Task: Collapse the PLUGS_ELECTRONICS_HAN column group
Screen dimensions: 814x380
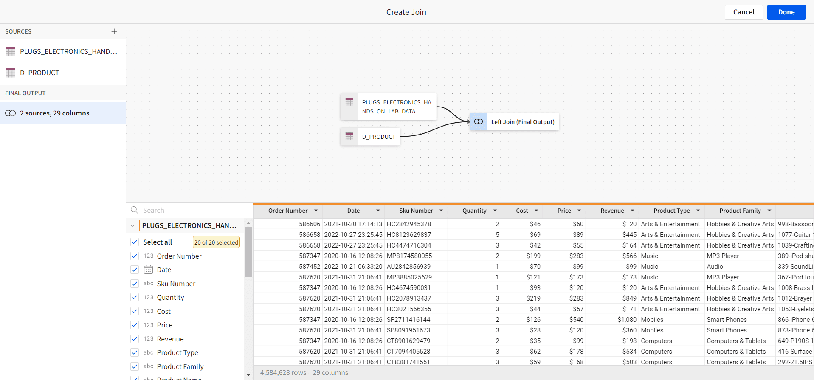Action: point(132,226)
